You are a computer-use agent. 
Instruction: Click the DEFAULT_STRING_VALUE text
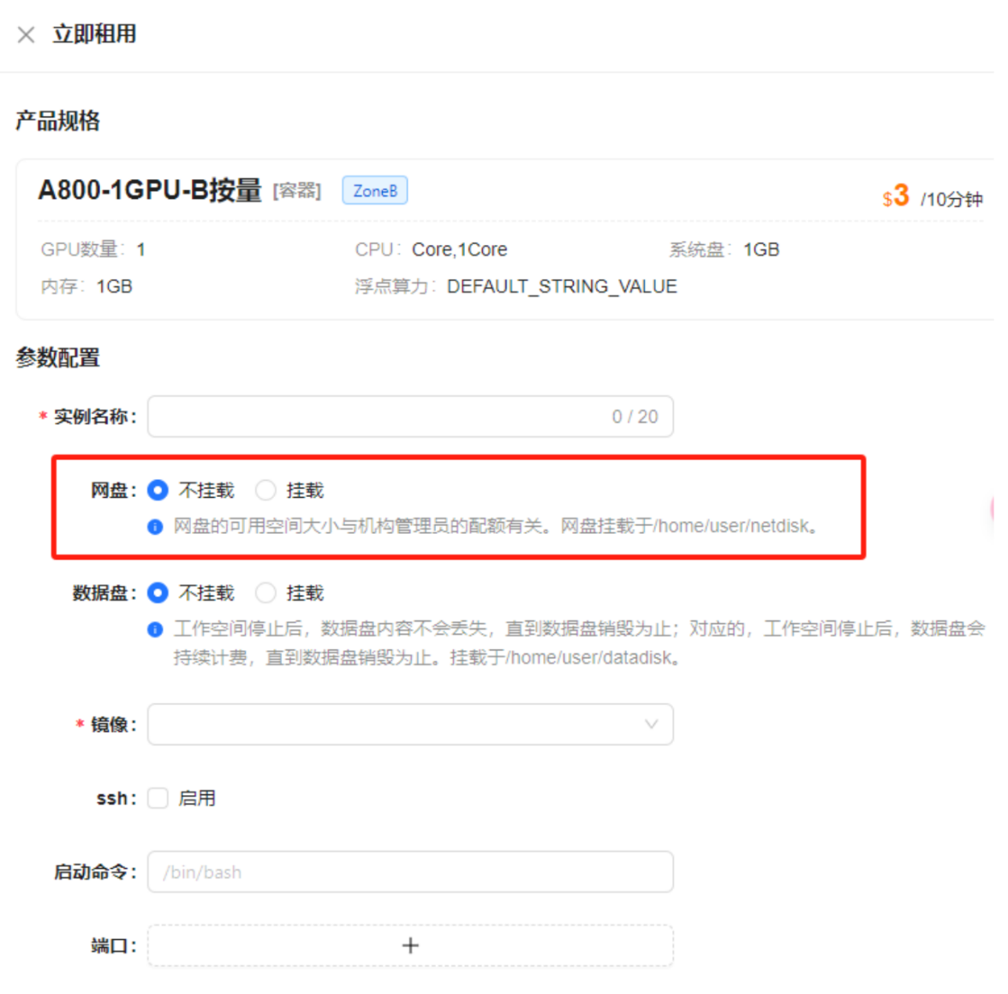tap(562, 286)
